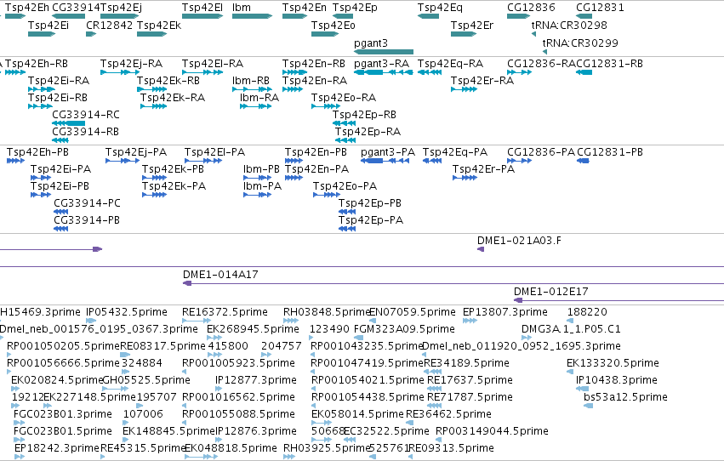Select the CG12831 gene feature
724x461 pixels.
coord(584,16)
